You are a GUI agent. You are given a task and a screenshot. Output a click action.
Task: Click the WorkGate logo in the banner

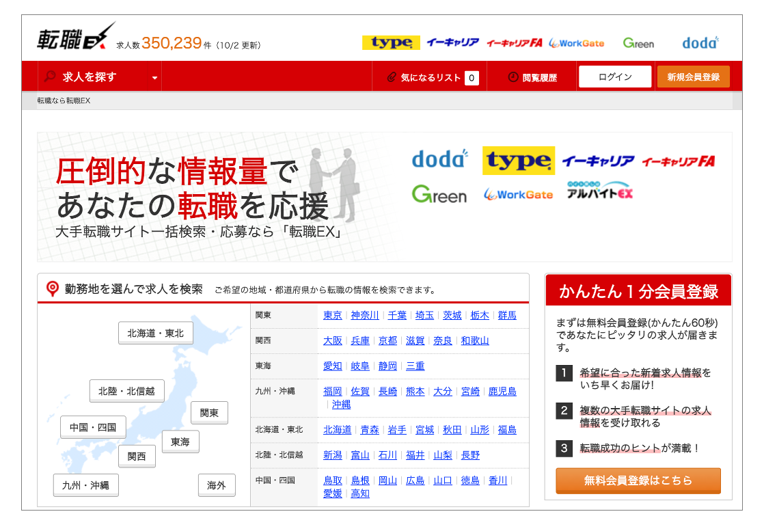(x=518, y=194)
